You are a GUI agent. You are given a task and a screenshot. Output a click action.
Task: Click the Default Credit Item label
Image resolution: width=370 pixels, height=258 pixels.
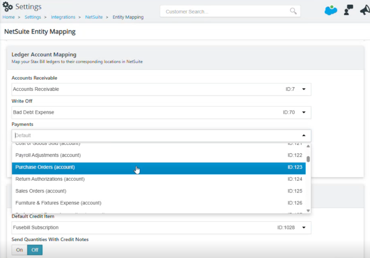pos(33,216)
